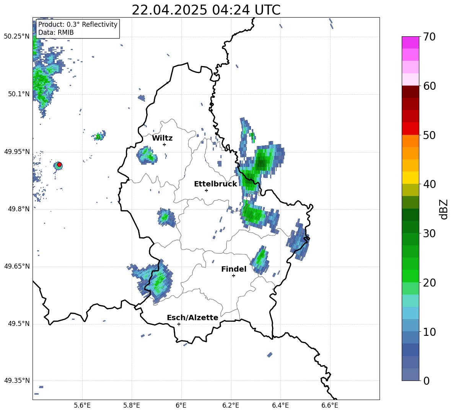Click the 'Product: 0.3° Reflectivity' text
The width and height of the screenshot is (453, 413).
[x=78, y=24]
